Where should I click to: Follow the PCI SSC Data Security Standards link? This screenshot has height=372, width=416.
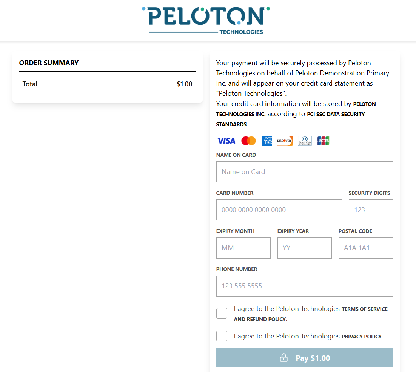[x=336, y=114]
